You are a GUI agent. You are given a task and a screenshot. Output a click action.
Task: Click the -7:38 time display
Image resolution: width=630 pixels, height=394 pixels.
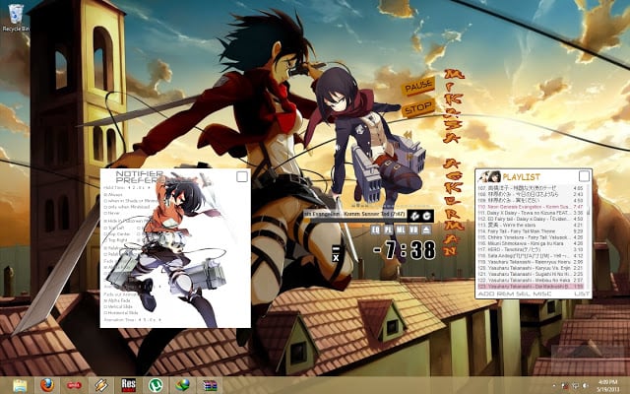[x=405, y=250]
